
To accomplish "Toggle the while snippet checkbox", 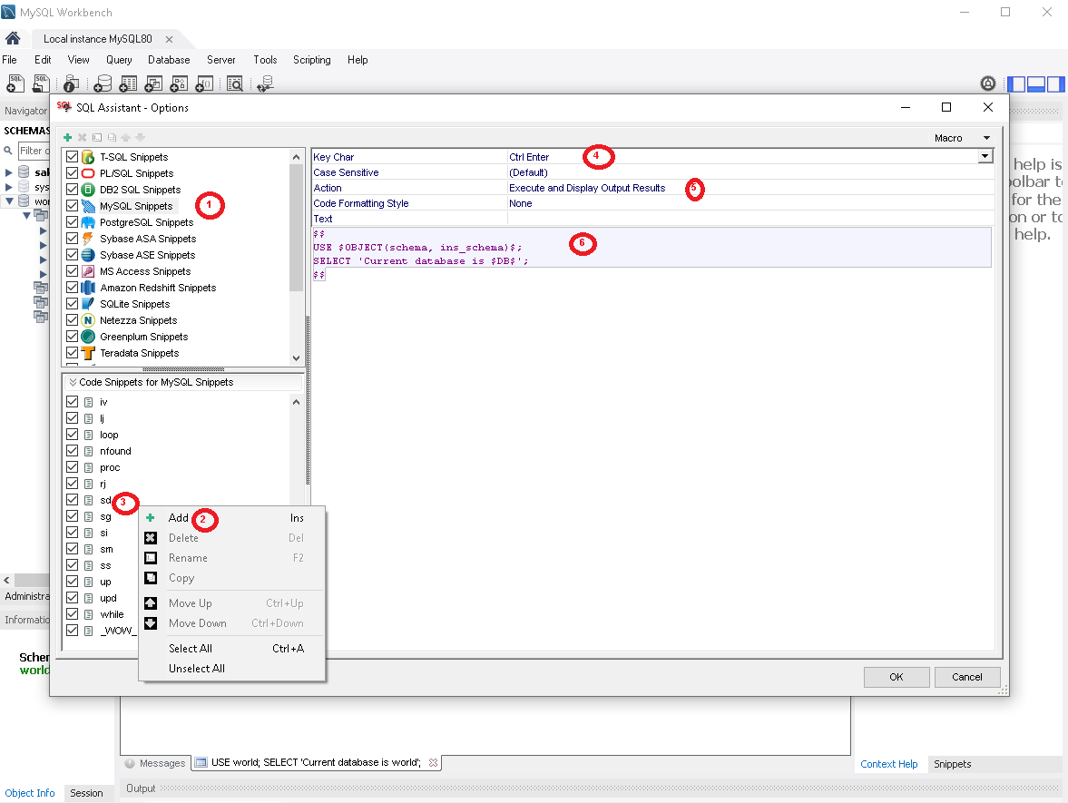I will [73, 614].
